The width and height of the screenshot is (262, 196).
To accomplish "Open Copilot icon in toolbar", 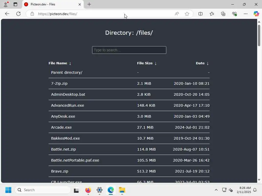I will click(256, 14).
